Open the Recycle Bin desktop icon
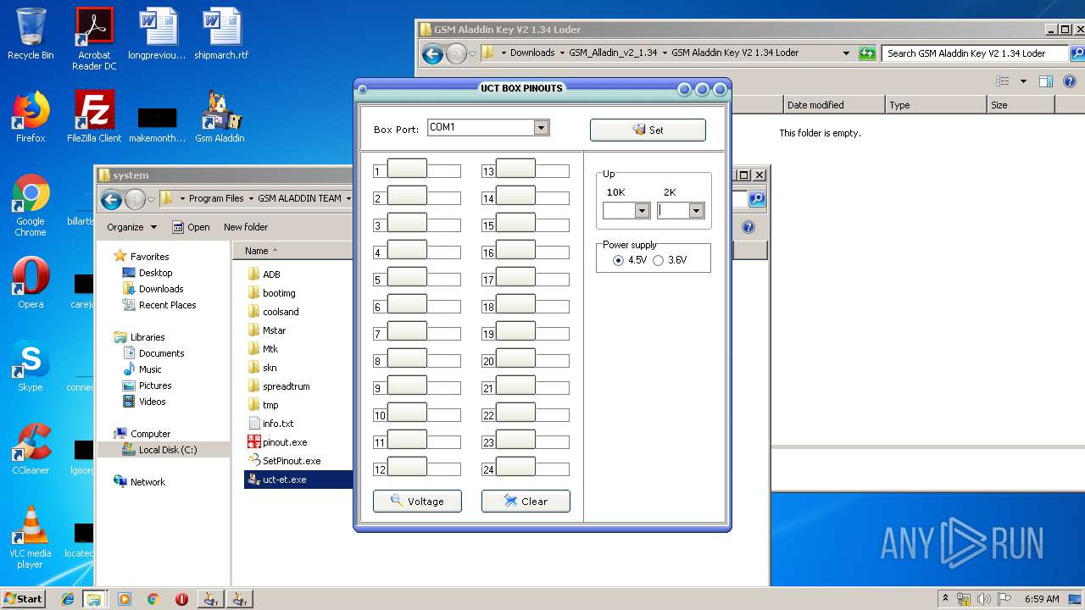The image size is (1085, 610). pos(31,34)
